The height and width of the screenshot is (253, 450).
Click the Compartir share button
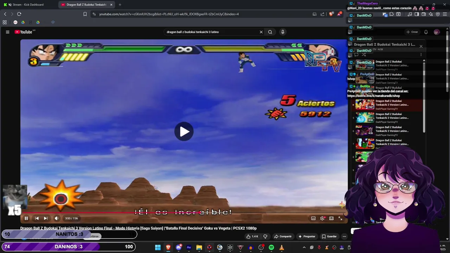tap(283, 236)
